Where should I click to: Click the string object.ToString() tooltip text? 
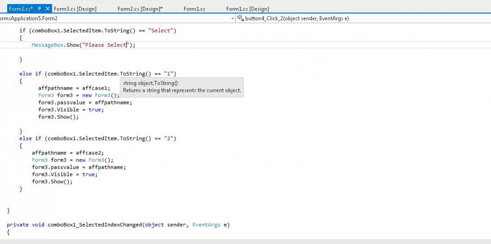point(150,83)
